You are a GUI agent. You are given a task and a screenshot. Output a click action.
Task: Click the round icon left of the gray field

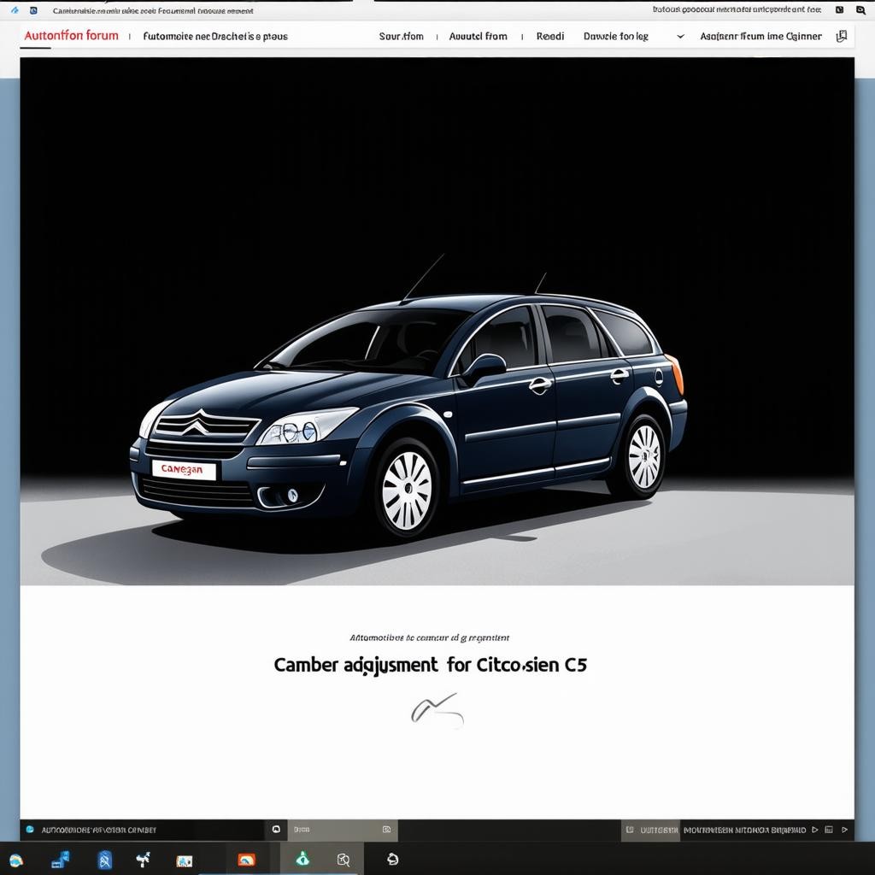(x=276, y=830)
